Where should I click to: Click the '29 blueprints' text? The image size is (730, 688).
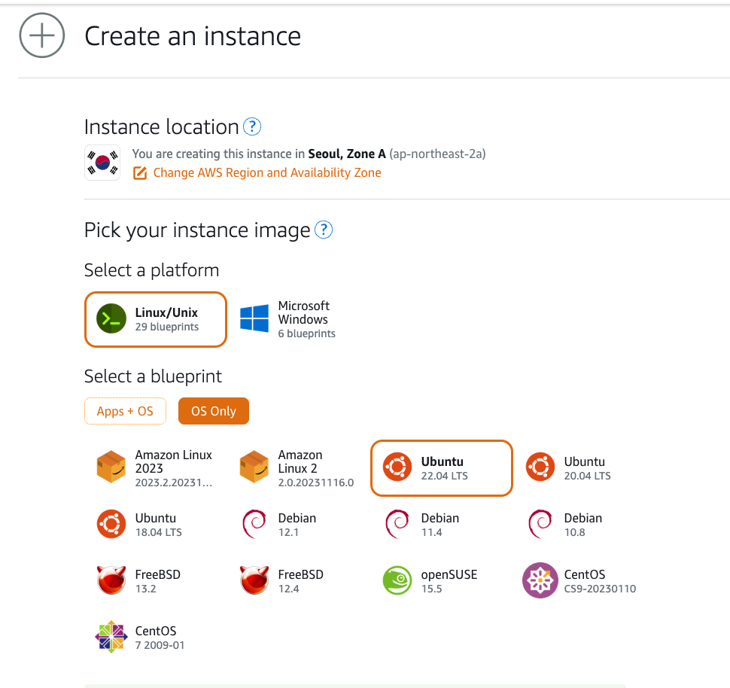166,327
